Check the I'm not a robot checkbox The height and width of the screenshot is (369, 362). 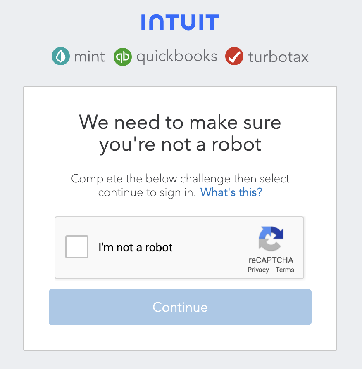click(77, 247)
